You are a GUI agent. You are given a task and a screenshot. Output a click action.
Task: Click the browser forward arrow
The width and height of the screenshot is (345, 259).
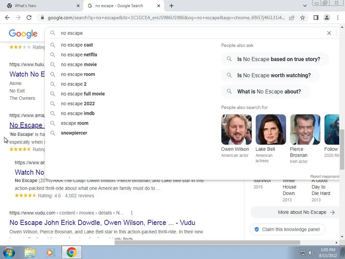pos(18,18)
